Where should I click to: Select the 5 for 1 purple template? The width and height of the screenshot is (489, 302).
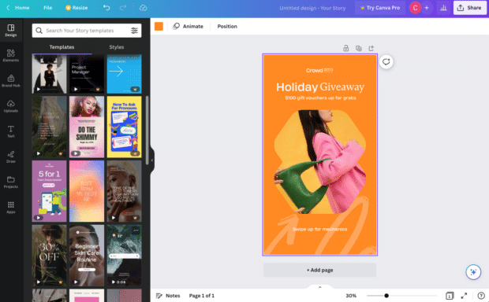(49, 191)
